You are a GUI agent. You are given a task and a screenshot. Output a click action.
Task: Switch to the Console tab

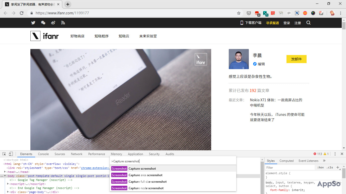pos(43,154)
